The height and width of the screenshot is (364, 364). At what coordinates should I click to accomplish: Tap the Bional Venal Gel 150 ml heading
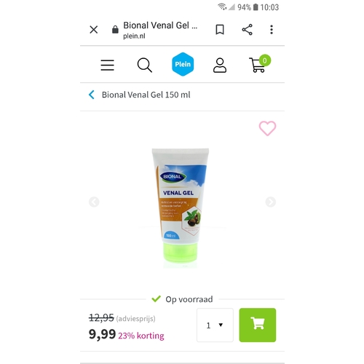pyautogui.click(x=146, y=95)
